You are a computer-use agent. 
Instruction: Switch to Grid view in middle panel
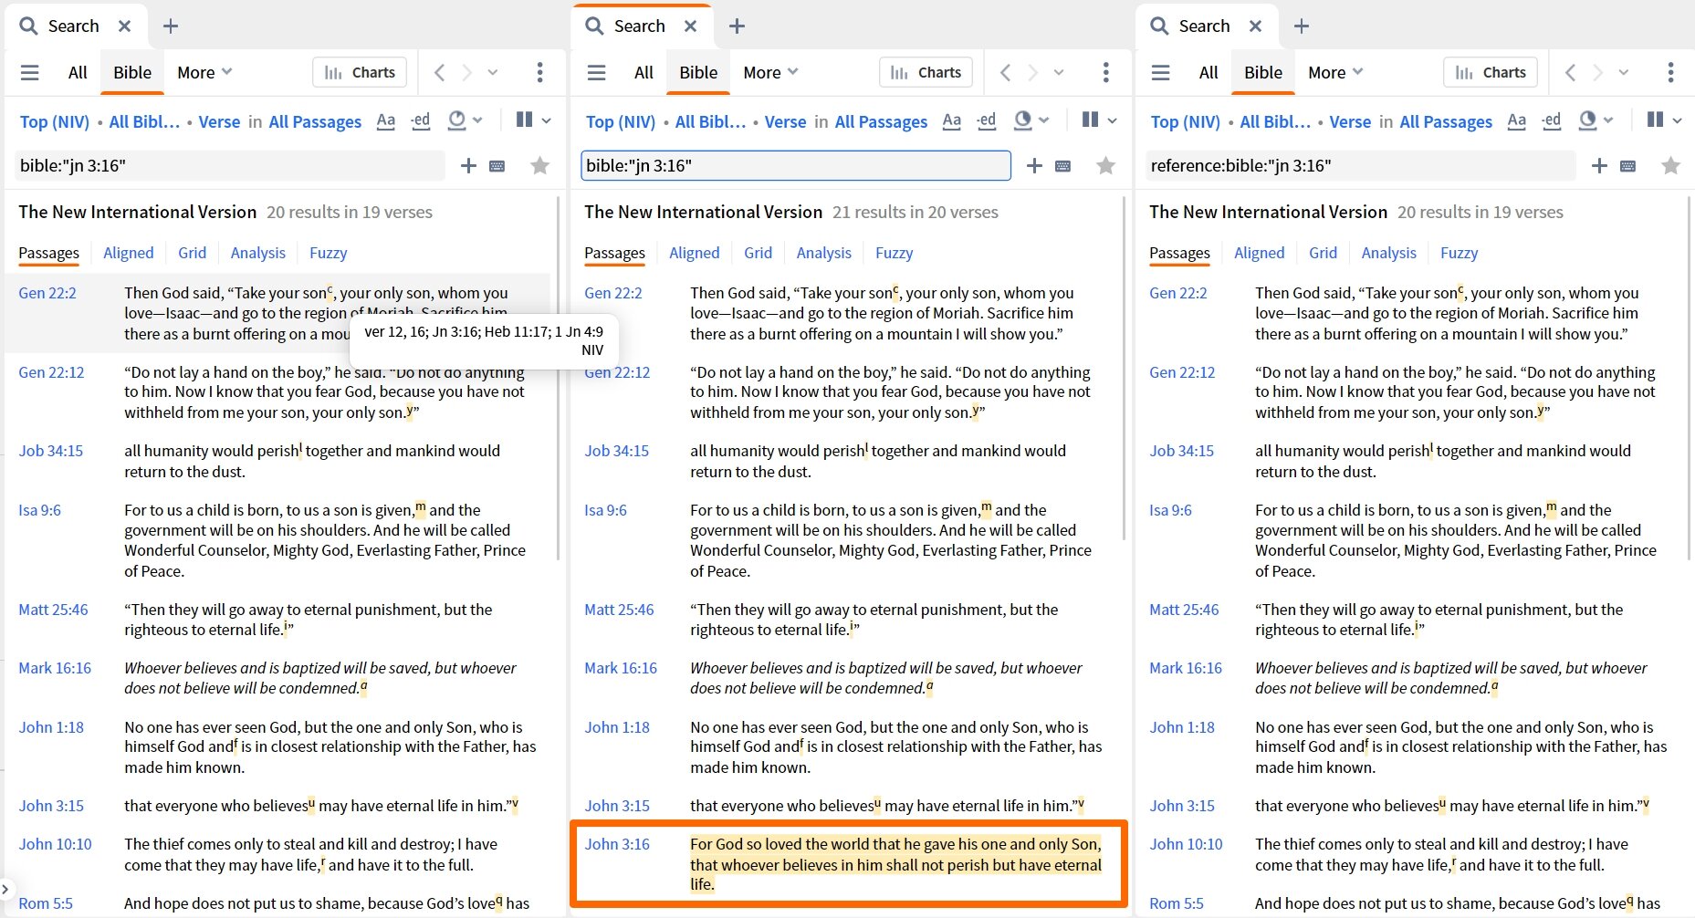pos(758,253)
